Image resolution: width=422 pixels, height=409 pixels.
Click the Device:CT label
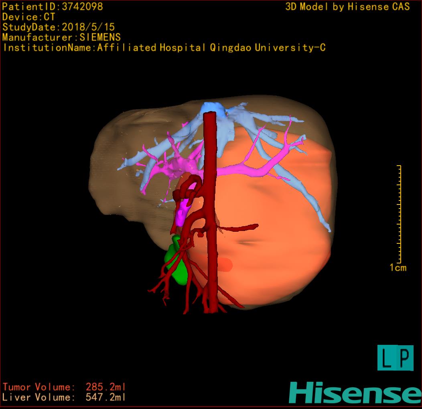tap(28, 17)
